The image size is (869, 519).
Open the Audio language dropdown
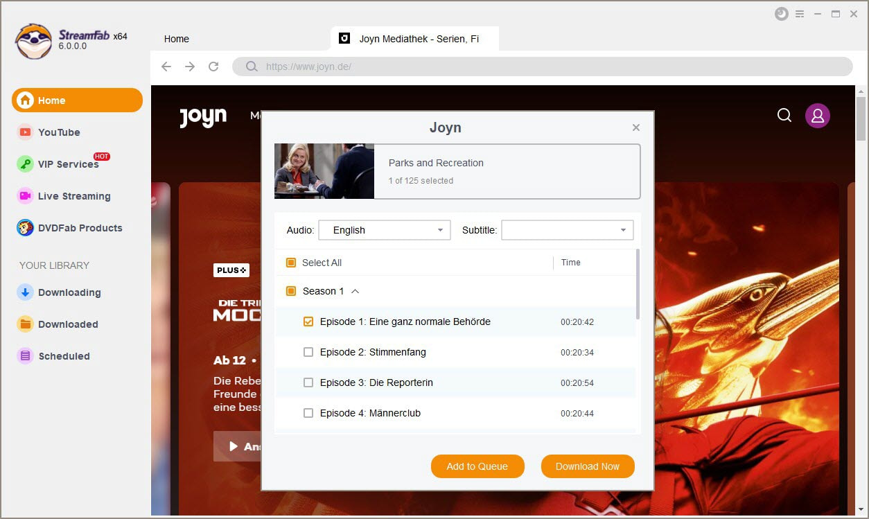click(x=385, y=230)
